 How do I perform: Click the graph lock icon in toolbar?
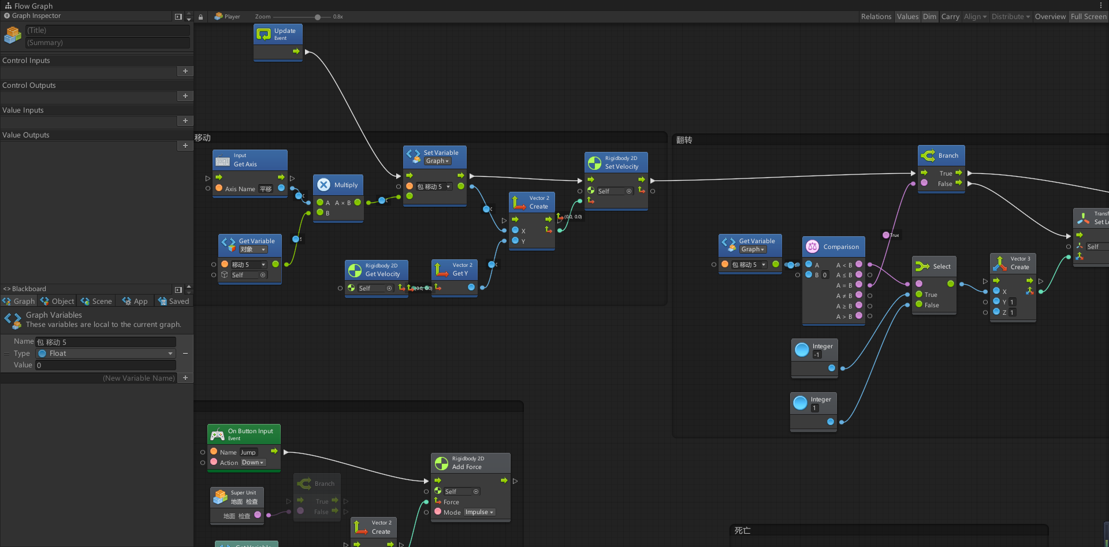coord(200,17)
